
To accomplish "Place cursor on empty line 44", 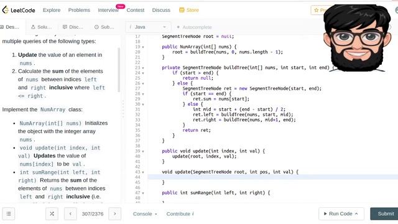I will tap(272, 177).
